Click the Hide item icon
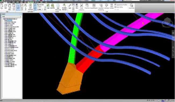Screen dimensions: 175x102 (48, 6)
